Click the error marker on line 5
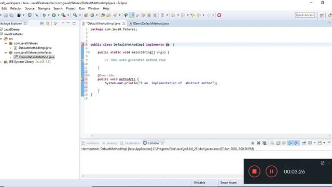332x187 pixels. 82,45
